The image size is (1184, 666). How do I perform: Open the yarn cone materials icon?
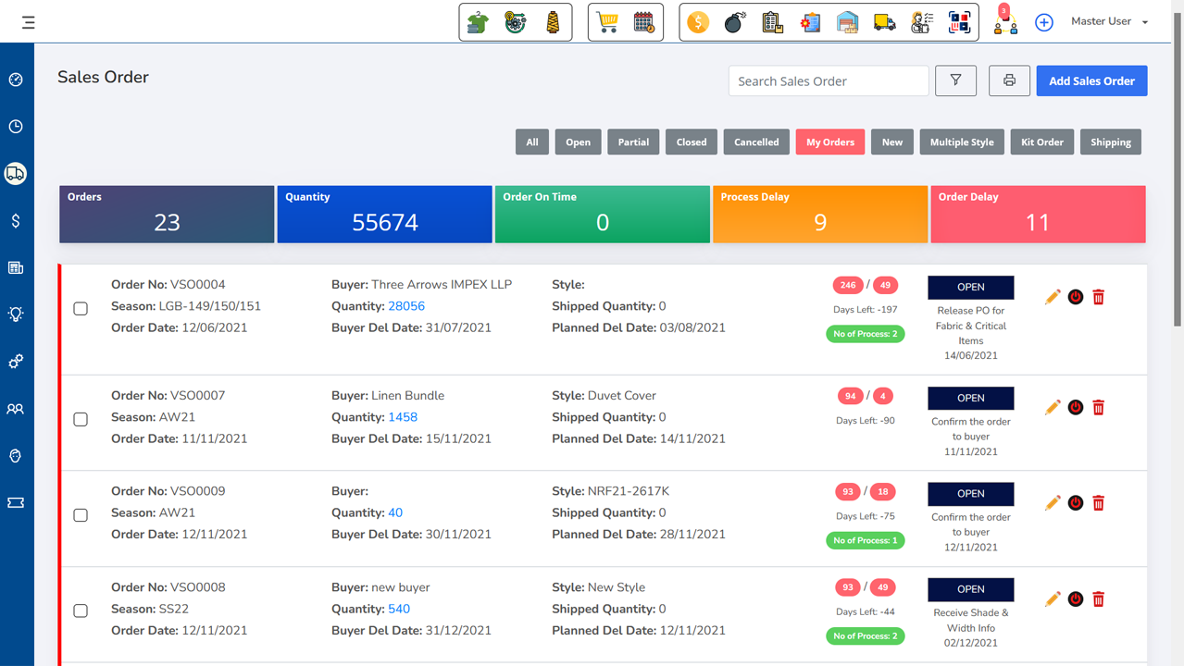click(x=552, y=21)
